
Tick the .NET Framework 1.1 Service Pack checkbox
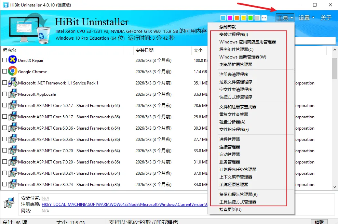click(x=4, y=83)
